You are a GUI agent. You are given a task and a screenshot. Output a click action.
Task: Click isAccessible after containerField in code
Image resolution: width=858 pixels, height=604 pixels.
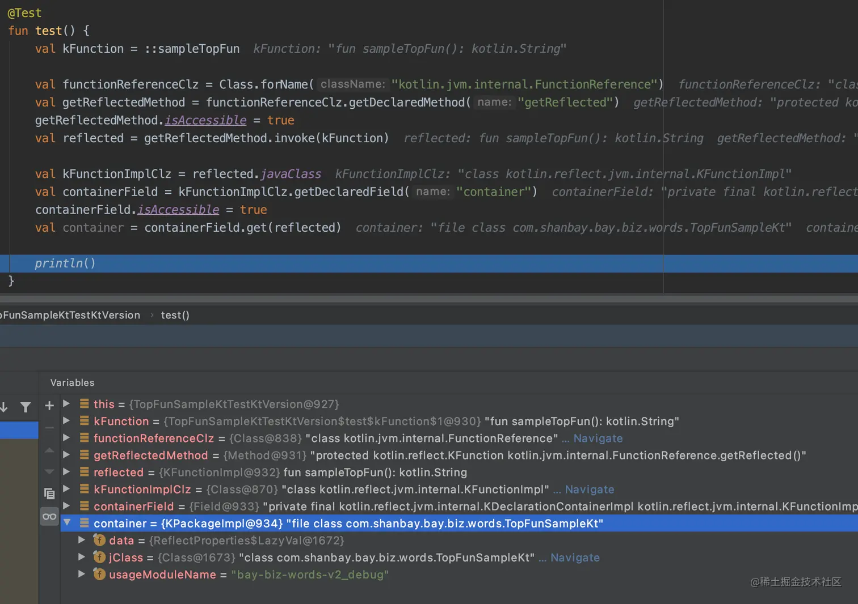[178, 210]
